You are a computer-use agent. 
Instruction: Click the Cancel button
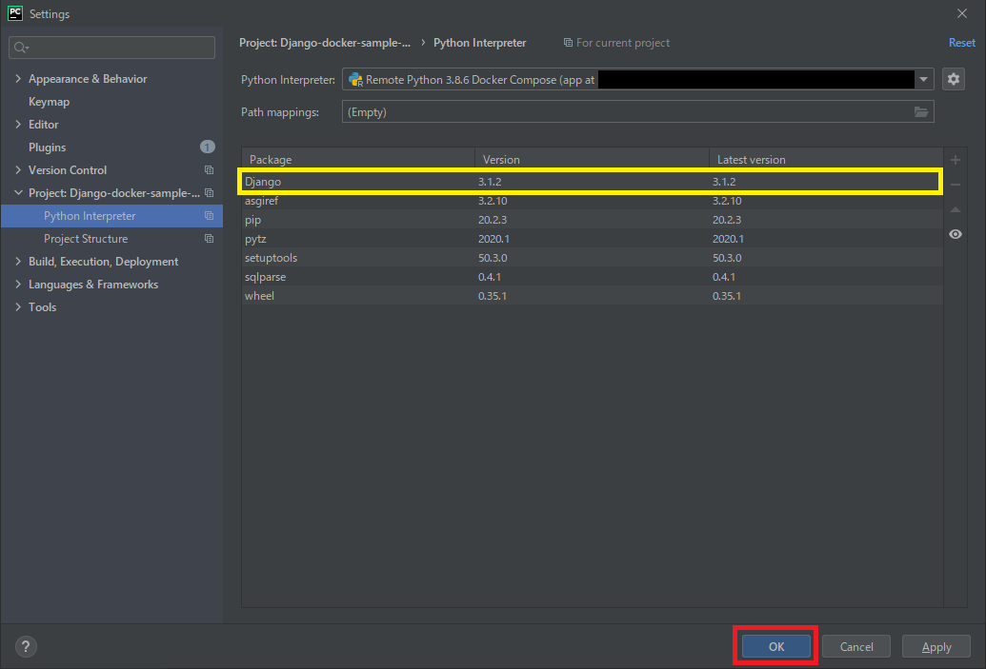pos(855,646)
